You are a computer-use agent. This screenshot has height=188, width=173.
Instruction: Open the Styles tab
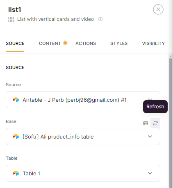point(119,43)
